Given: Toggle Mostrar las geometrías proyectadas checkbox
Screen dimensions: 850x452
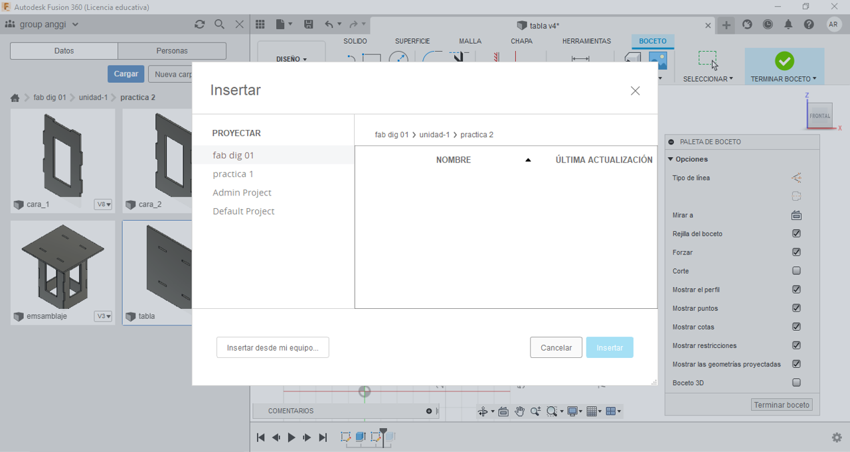Looking at the screenshot, I should (796, 364).
